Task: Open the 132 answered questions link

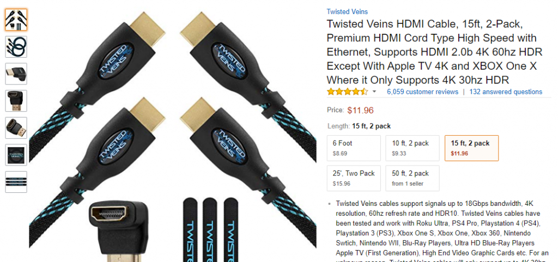Action: 506,92
